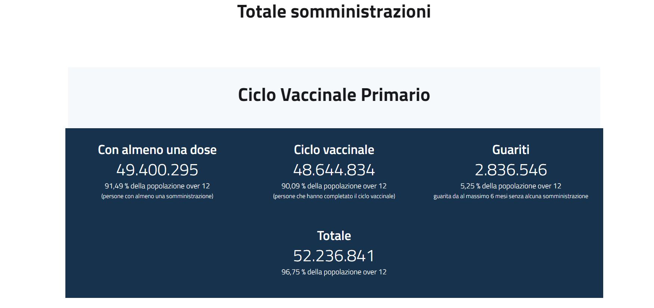This screenshot has width=654, height=308.
Task: Click the 48.644.834 figure
Action: pyautogui.click(x=334, y=170)
